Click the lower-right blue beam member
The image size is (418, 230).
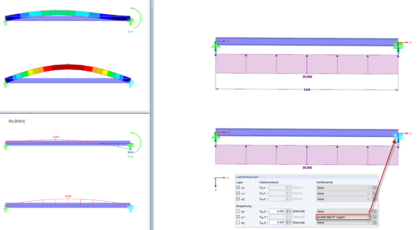click(x=306, y=133)
